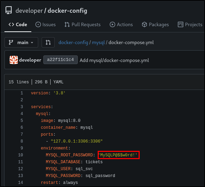Click the 296 B file size text

[41, 82]
